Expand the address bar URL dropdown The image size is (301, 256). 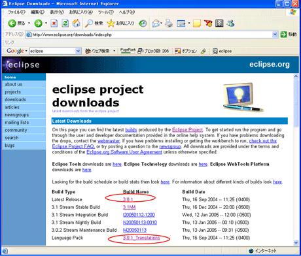click(275, 35)
